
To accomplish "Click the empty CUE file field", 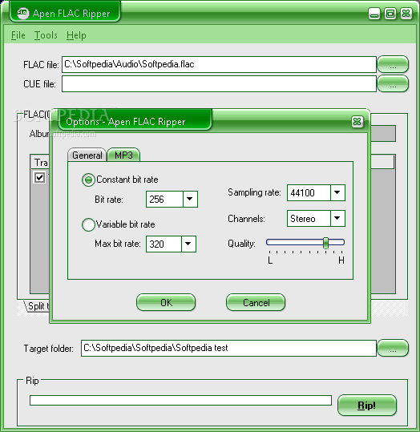I will [x=219, y=83].
